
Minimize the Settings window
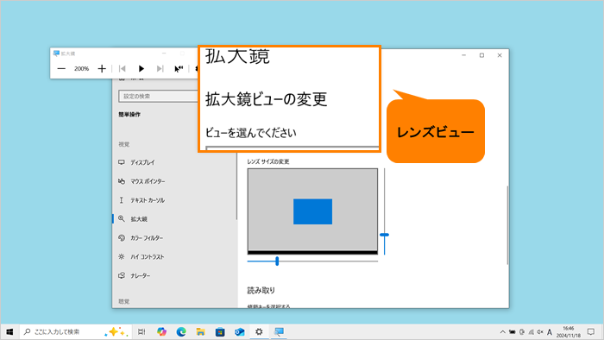pos(464,55)
